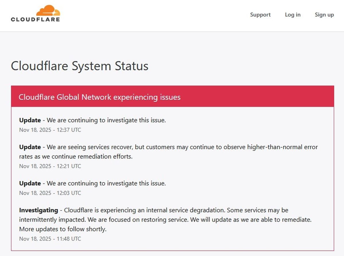Click the CLOUDFLARE wordmark in the header

(x=35, y=19)
